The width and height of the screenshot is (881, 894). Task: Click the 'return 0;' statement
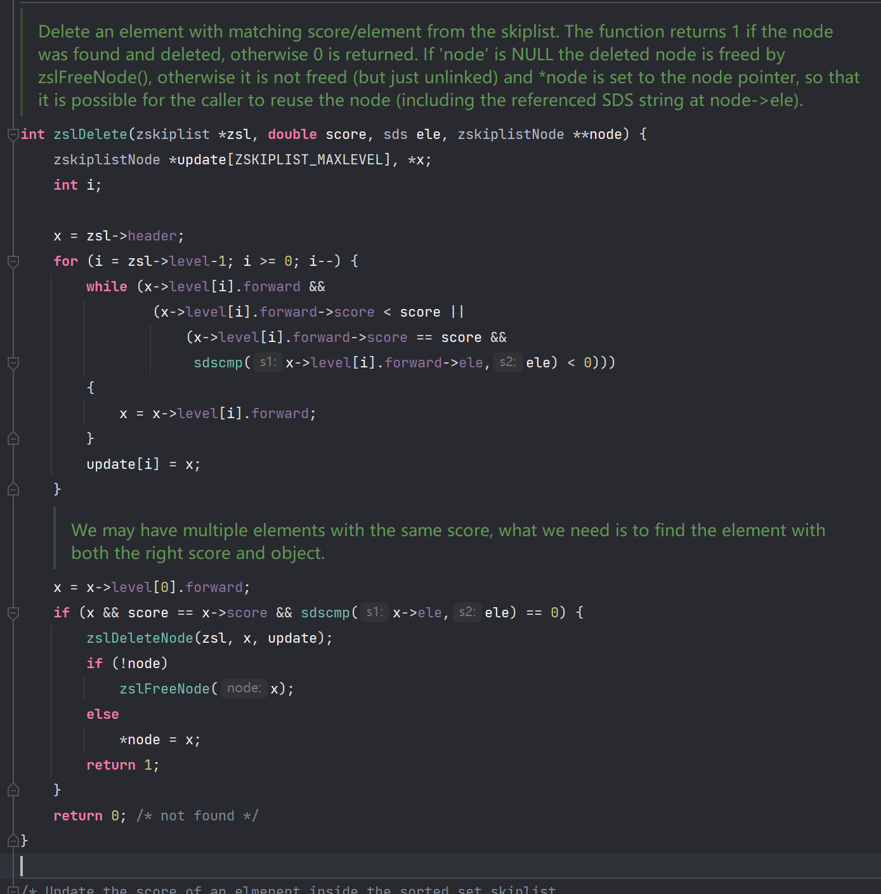pos(90,816)
